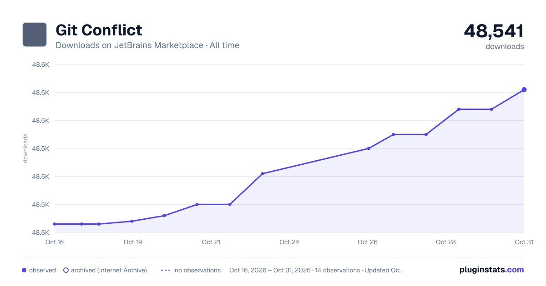Click the "Oct 31" x-axis label
Screen dimensions: 546x286
[524, 242]
